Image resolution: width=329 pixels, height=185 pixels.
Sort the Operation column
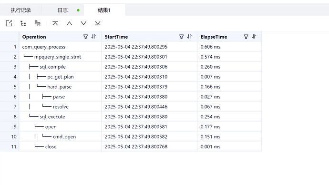(x=93, y=37)
